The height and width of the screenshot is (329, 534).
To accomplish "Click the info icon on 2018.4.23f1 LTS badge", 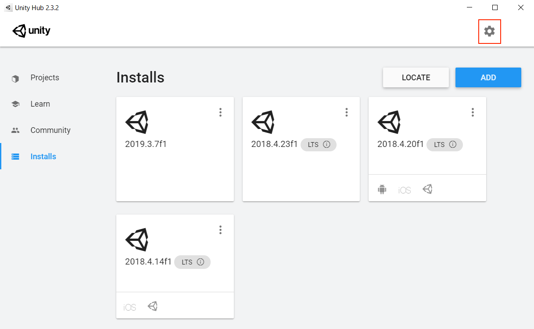I will coord(326,145).
